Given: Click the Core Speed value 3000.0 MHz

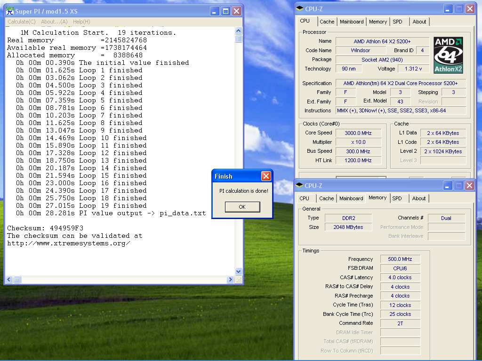Looking at the screenshot, I should 358,133.
